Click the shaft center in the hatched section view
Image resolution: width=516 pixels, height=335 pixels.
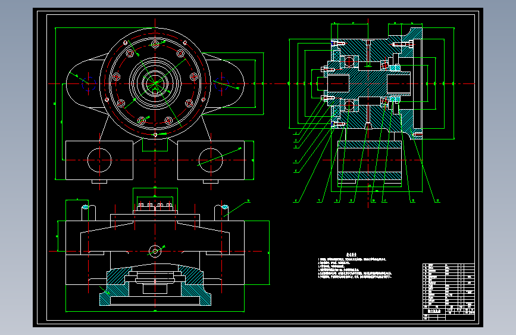[368, 83]
